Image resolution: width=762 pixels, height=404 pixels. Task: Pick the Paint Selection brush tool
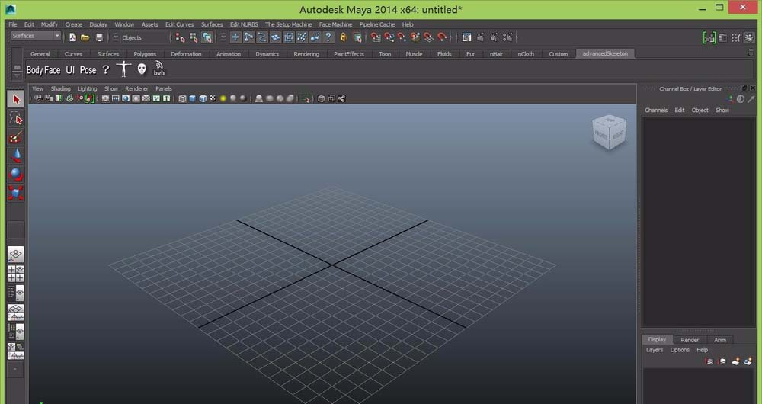tap(16, 137)
